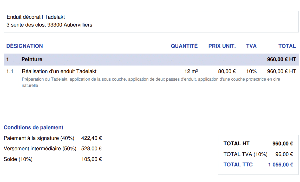Click the TOTAL HT amount 960,00 €

point(283,144)
